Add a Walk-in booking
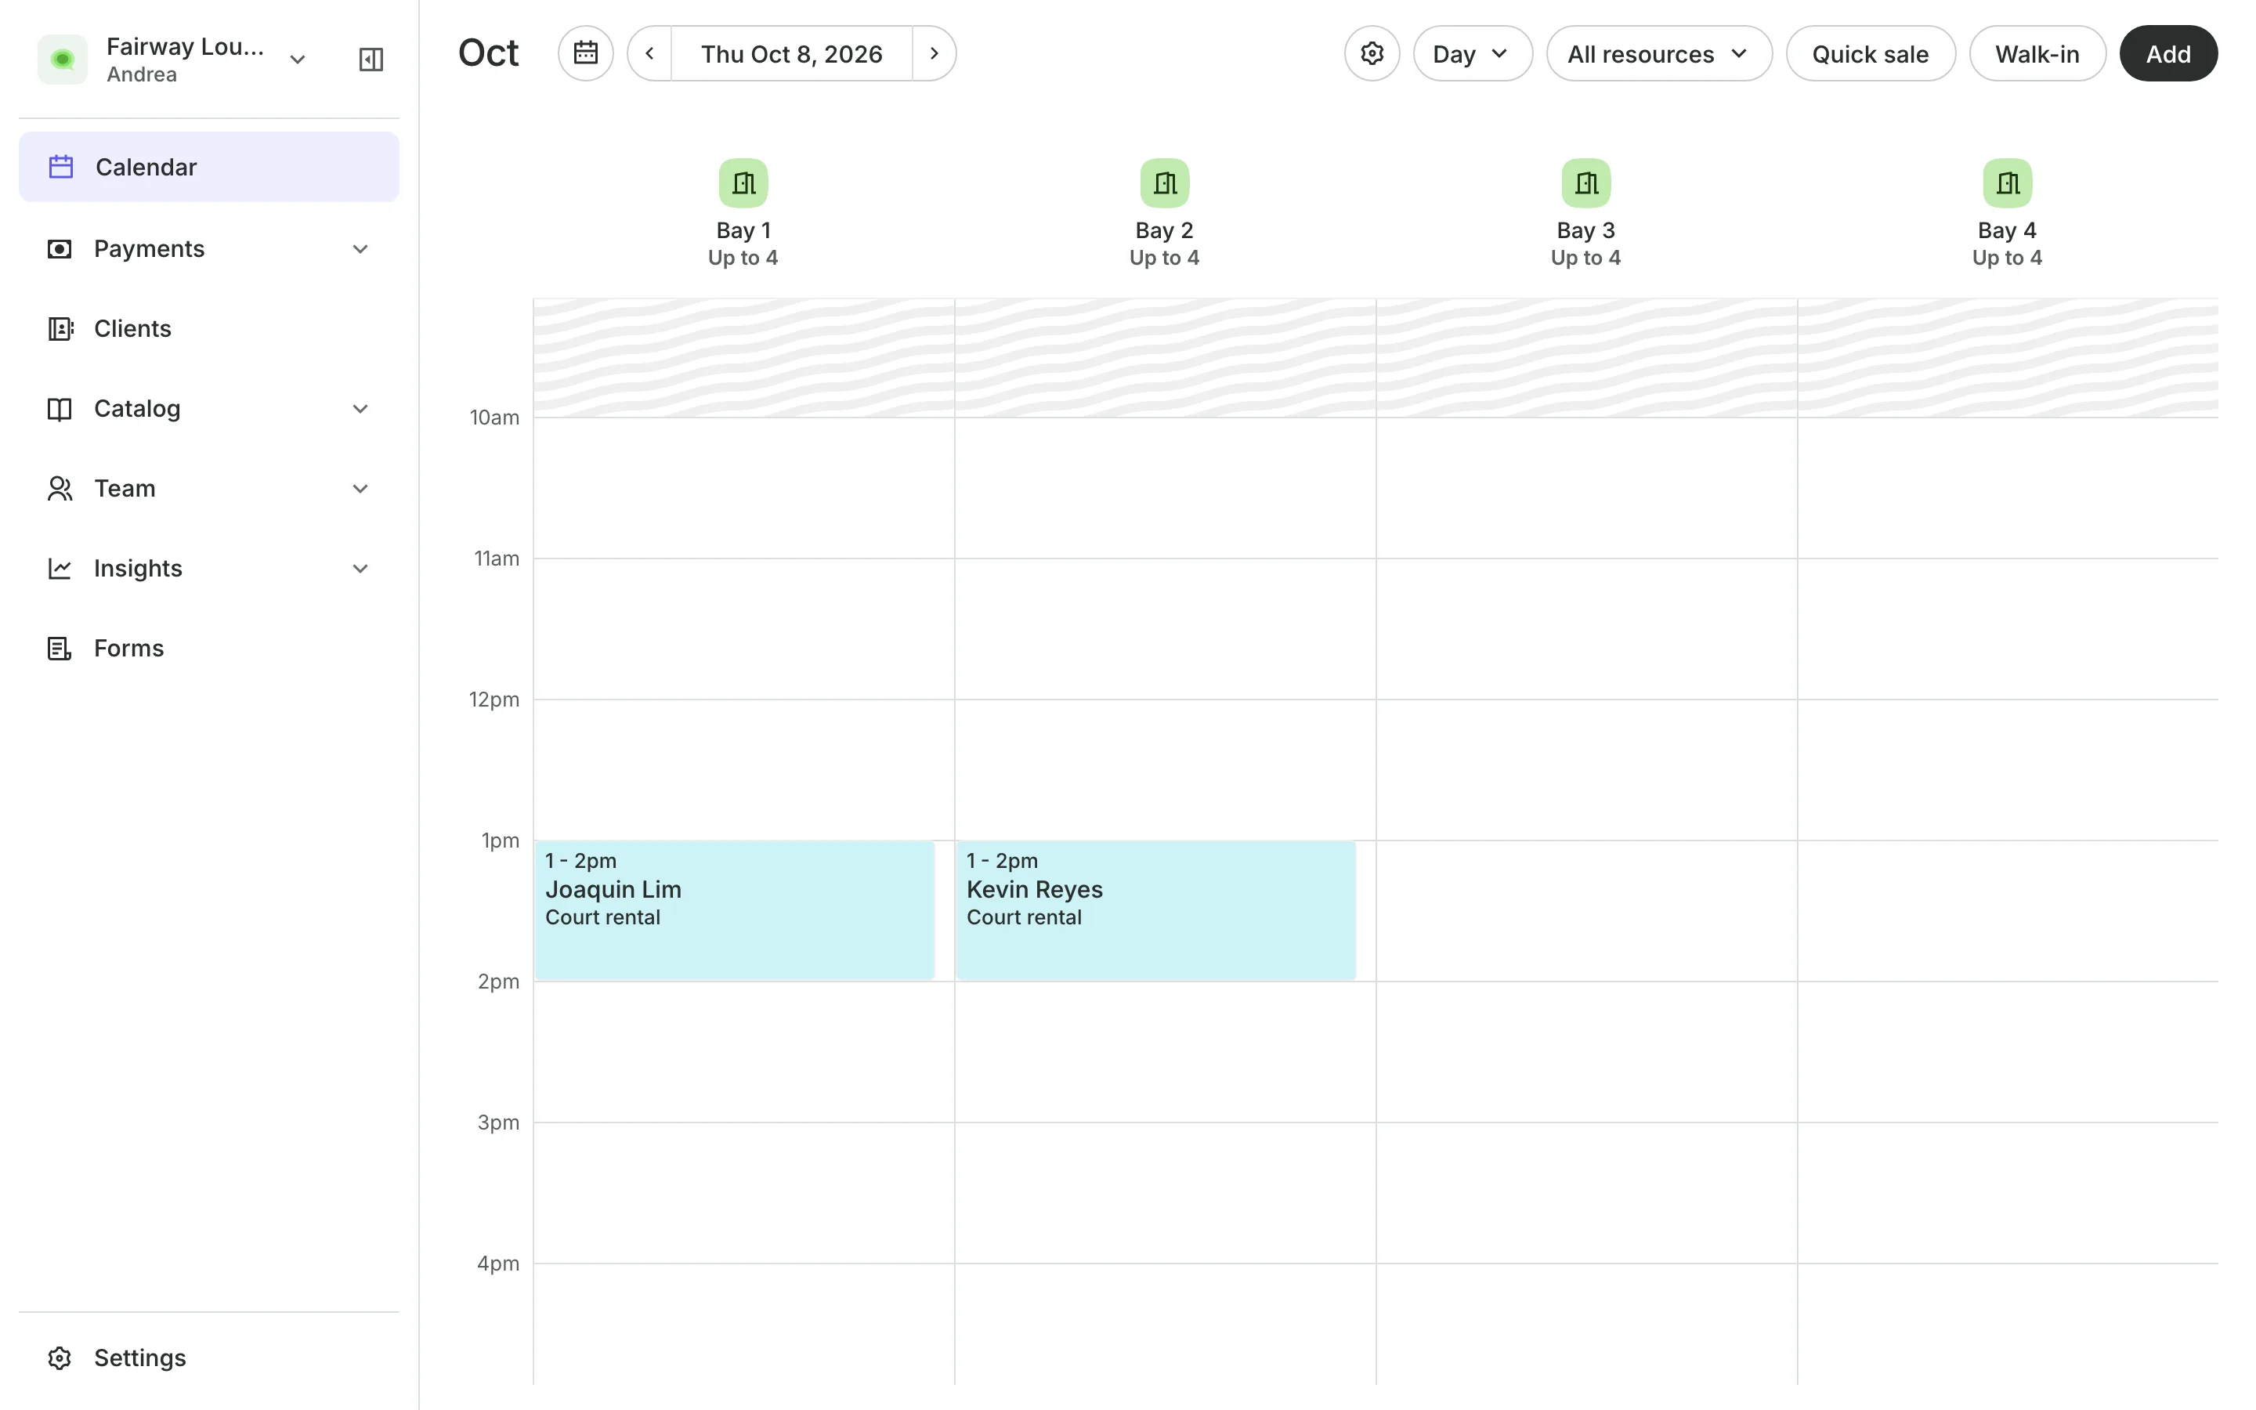 2037,53
